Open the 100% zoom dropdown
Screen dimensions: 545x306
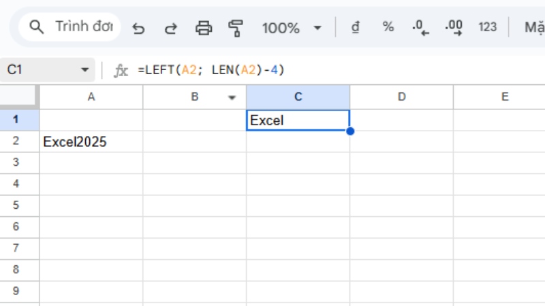(292, 28)
